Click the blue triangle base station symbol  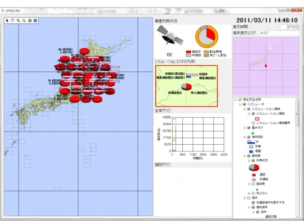(257, 189)
